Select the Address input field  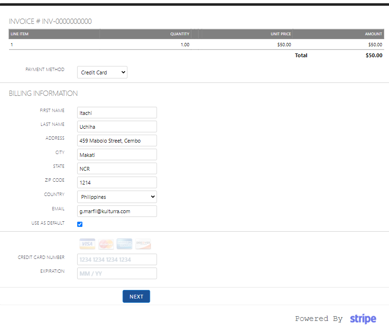(117, 141)
